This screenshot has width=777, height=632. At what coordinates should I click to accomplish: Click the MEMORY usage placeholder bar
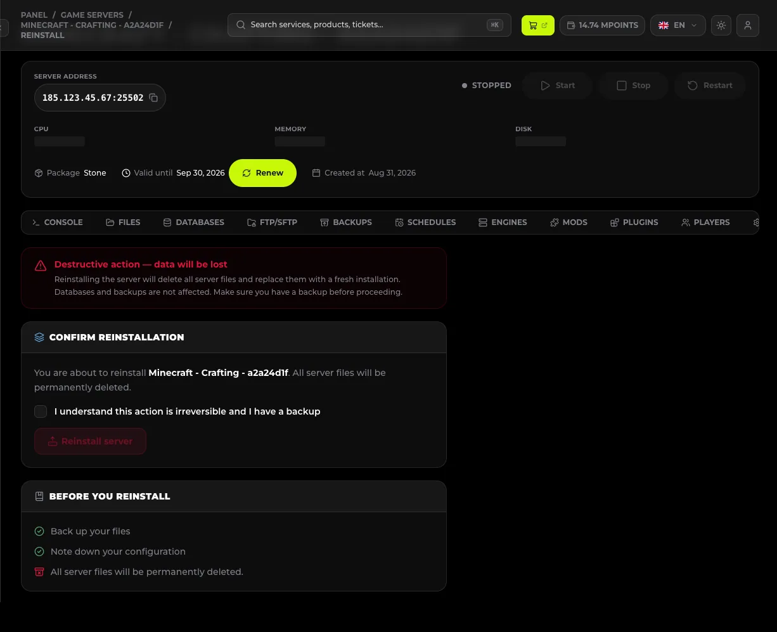300,141
